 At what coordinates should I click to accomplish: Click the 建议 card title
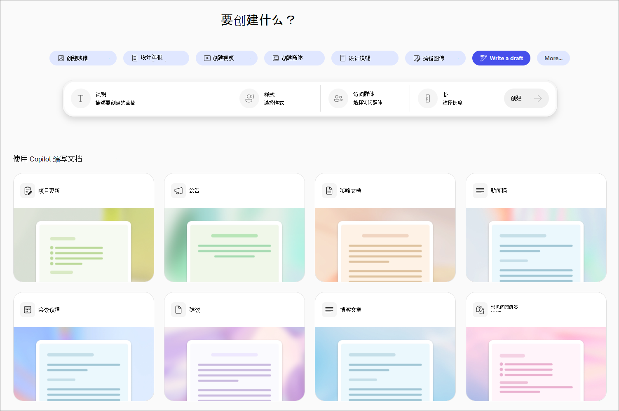coord(195,310)
